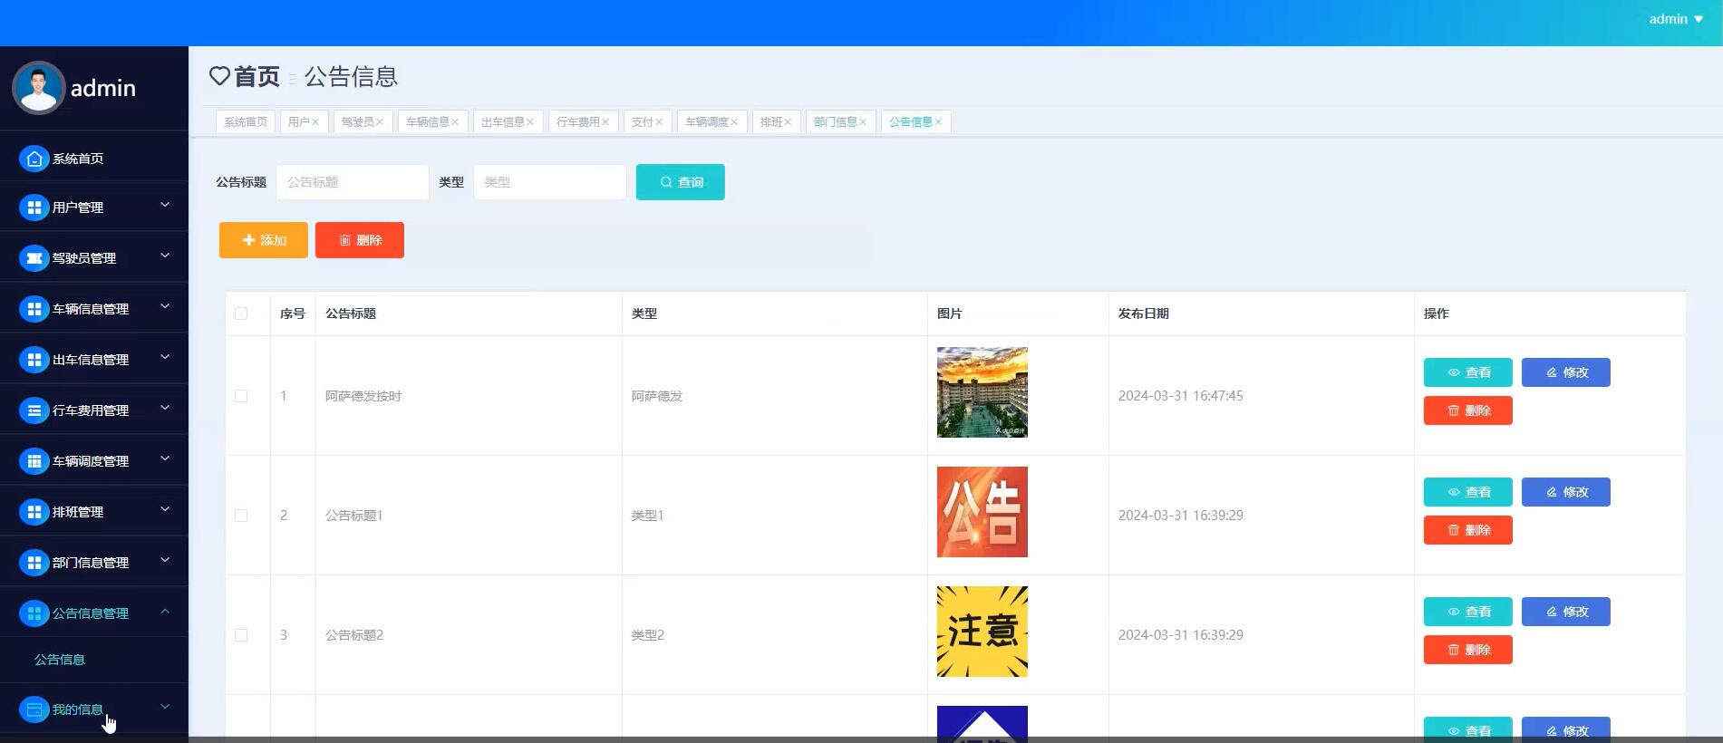Click the ticket icon beside 驾驶员管理
This screenshot has height=743, width=1723.
coord(34,258)
